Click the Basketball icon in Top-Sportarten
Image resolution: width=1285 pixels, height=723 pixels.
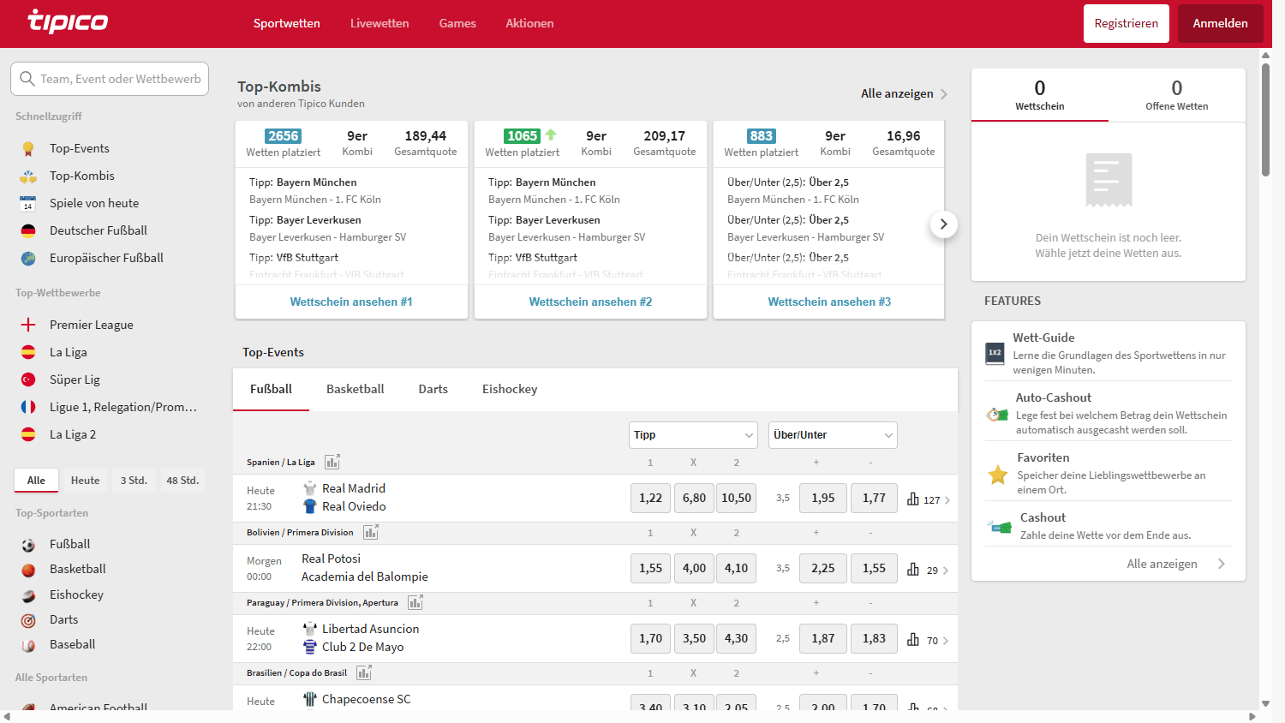coord(28,570)
